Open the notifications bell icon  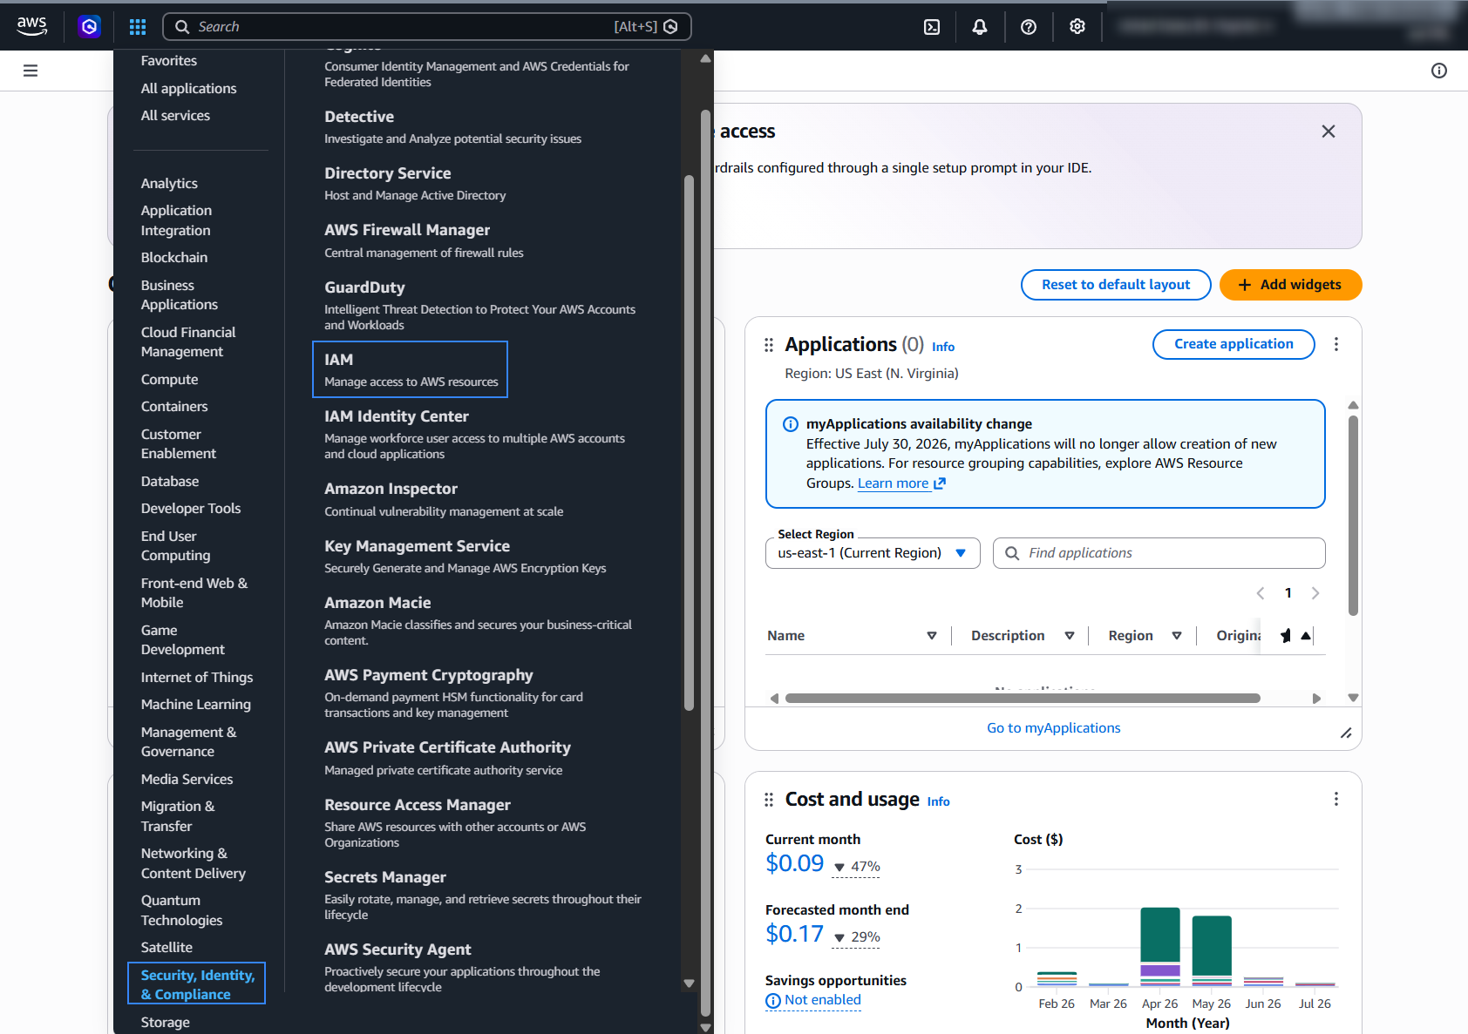click(x=980, y=27)
